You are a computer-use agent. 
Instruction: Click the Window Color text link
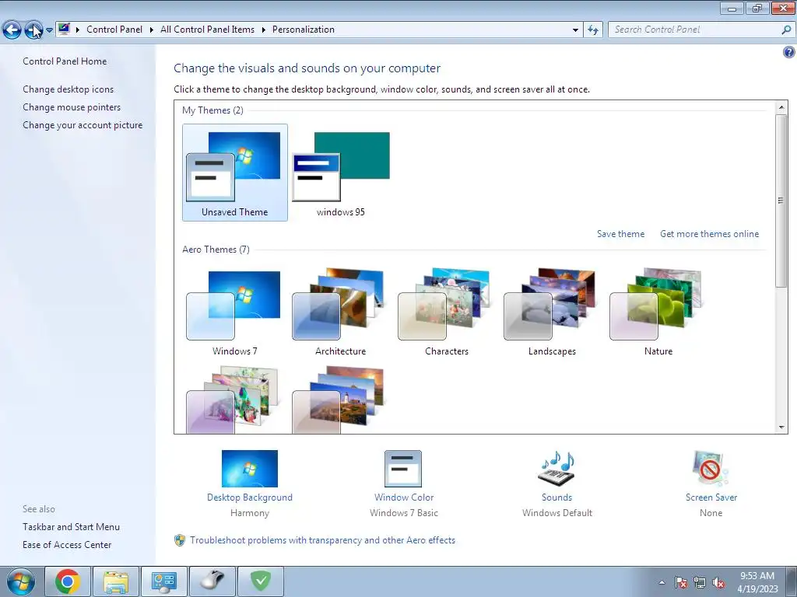pyautogui.click(x=404, y=497)
